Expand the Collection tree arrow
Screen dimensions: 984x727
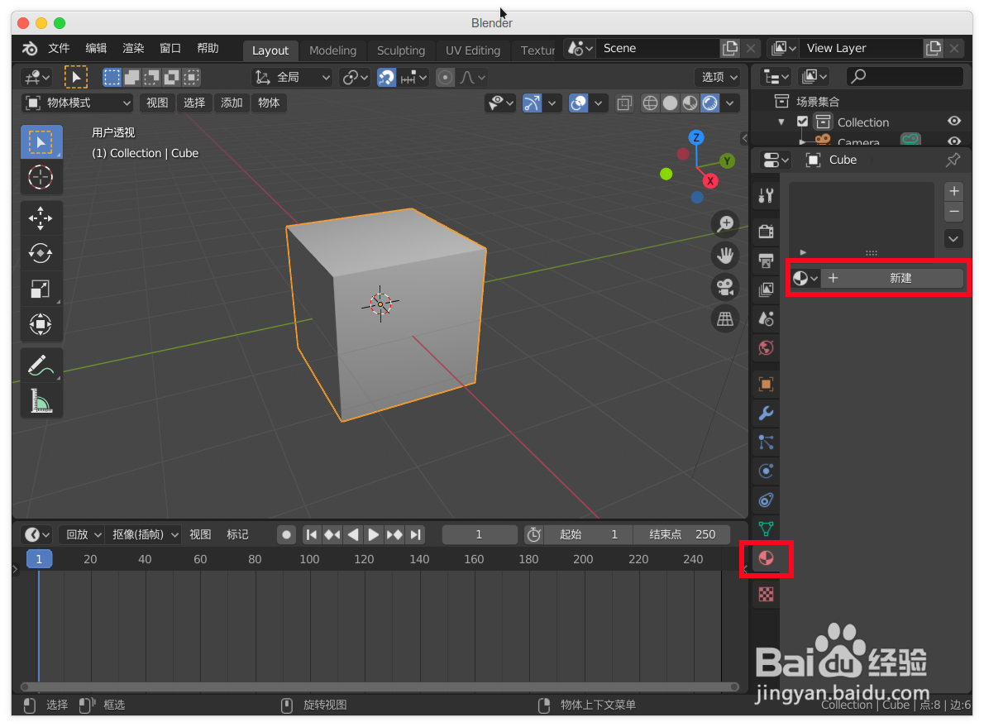[781, 122]
